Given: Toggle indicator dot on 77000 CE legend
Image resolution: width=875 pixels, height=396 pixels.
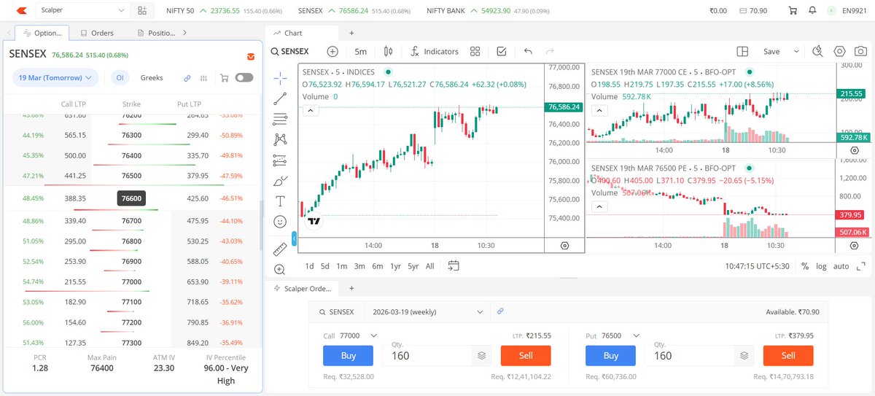Looking at the screenshot, I should 751,72.
